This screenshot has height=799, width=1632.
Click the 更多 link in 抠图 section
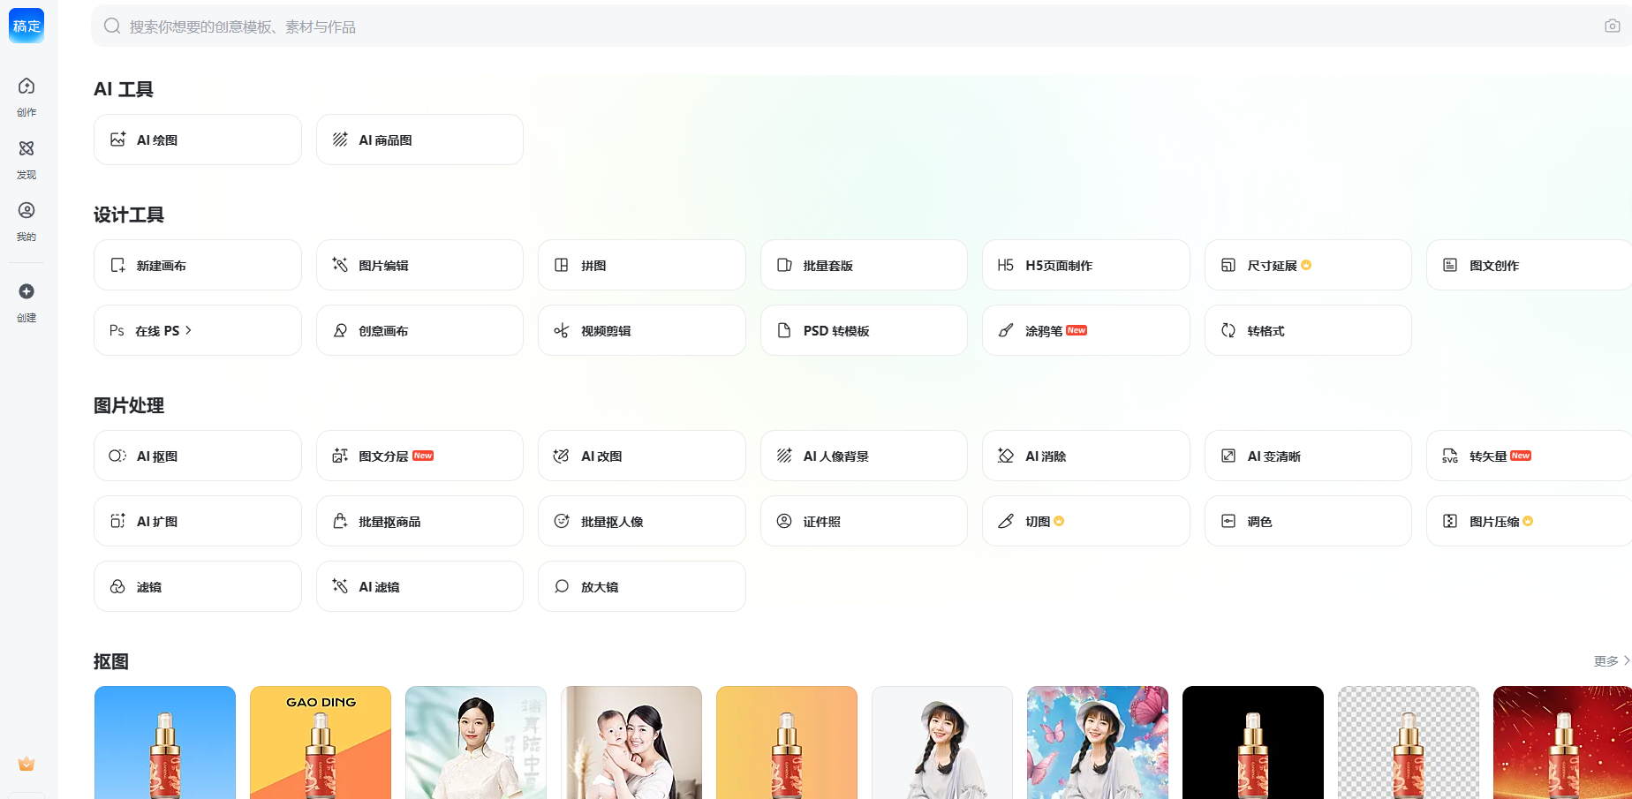[x=1611, y=661]
